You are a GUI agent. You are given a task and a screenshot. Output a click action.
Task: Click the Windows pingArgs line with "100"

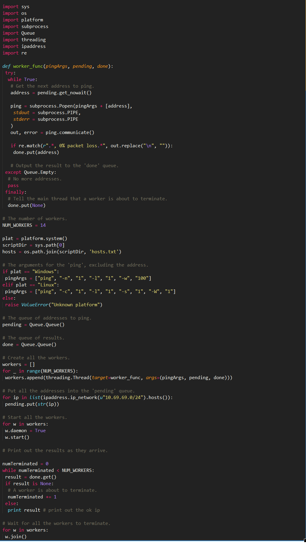click(78, 278)
